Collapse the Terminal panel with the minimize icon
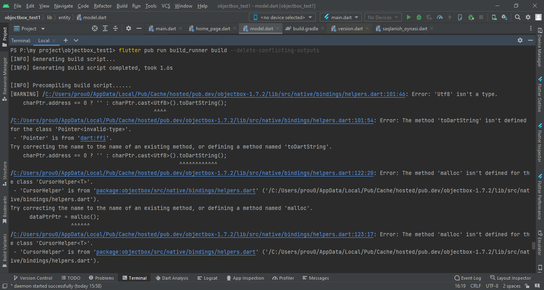The height and width of the screenshot is (290, 544). click(530, 40)
